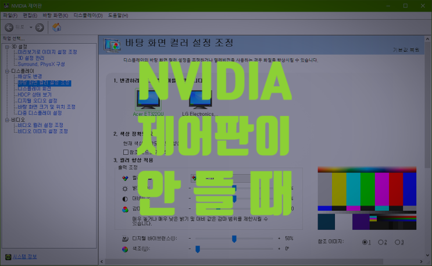Click the brightness sun icon

click(x=125, y=189)
